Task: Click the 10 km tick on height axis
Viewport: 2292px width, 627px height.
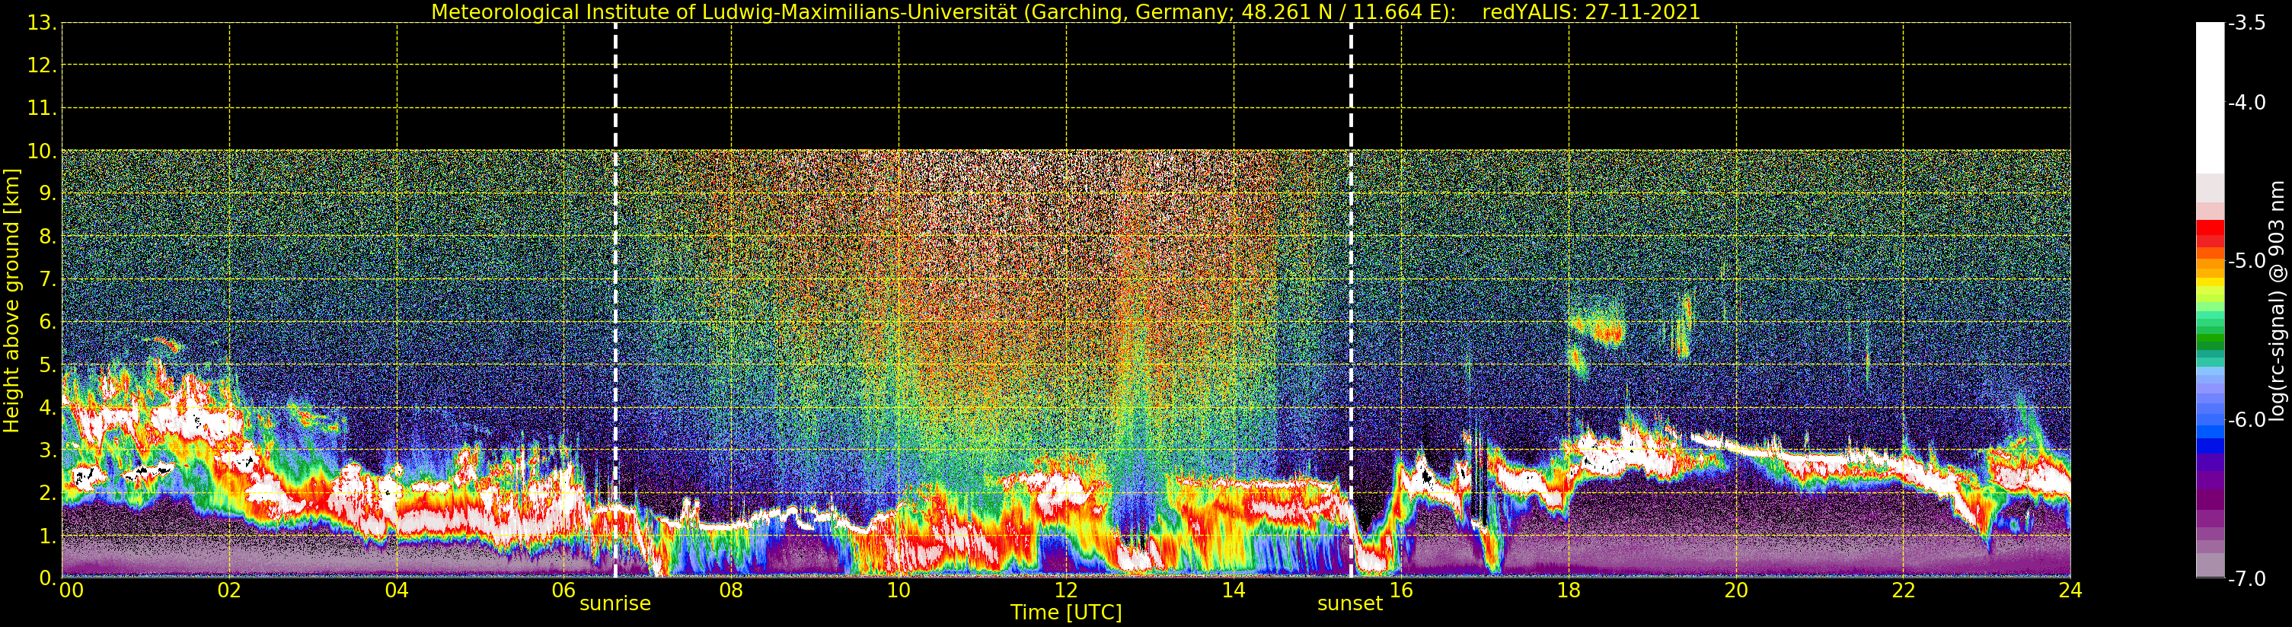Action: point(40,151)
